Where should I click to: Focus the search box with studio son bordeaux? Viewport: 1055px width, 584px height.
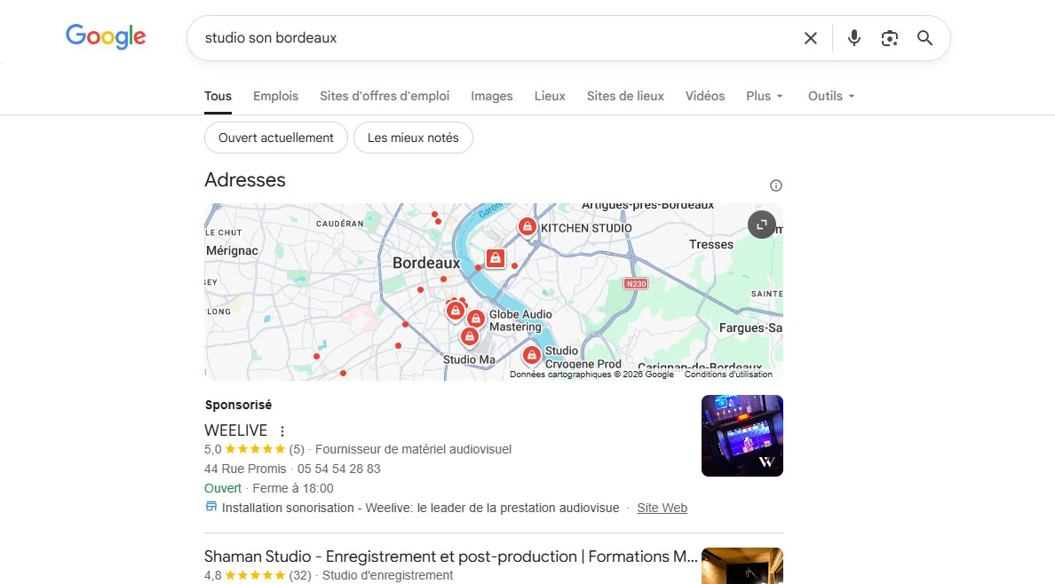[498, 38]
